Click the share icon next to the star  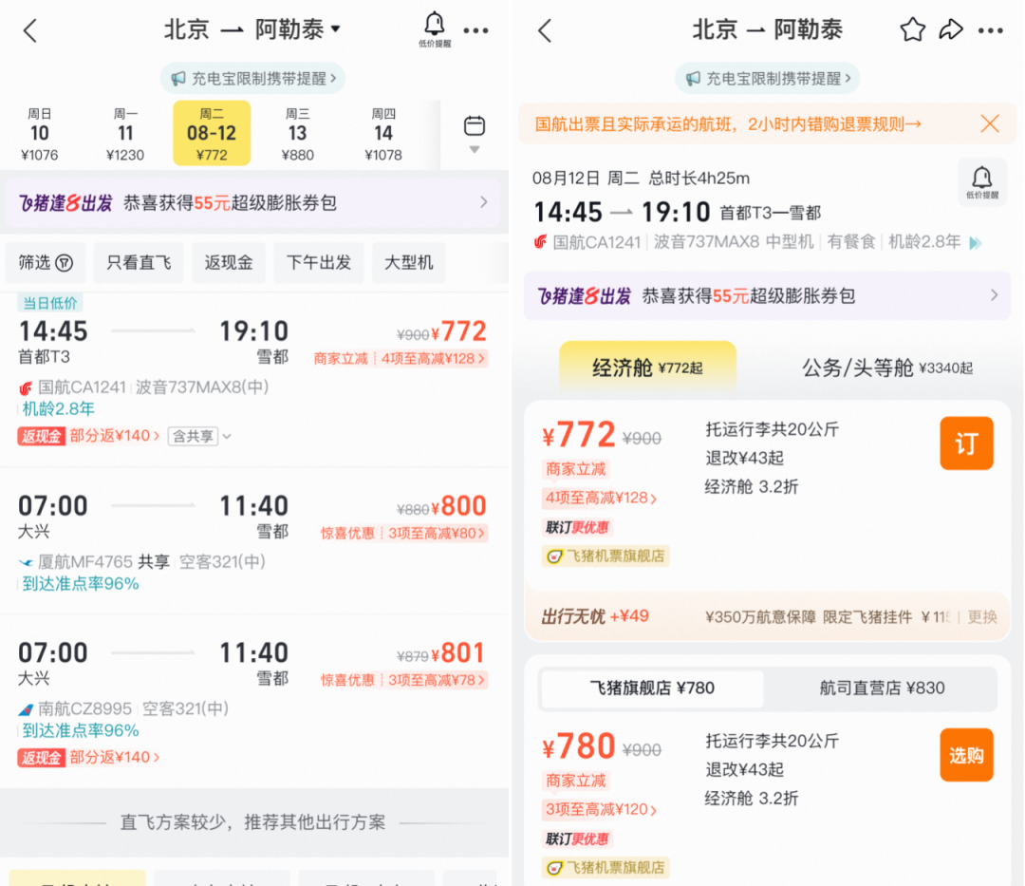952,29
